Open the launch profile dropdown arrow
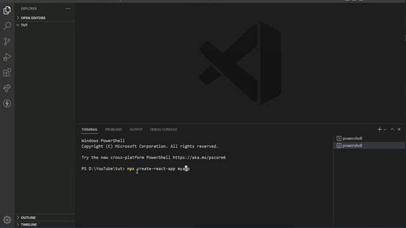406x228 pixels. 385,129
